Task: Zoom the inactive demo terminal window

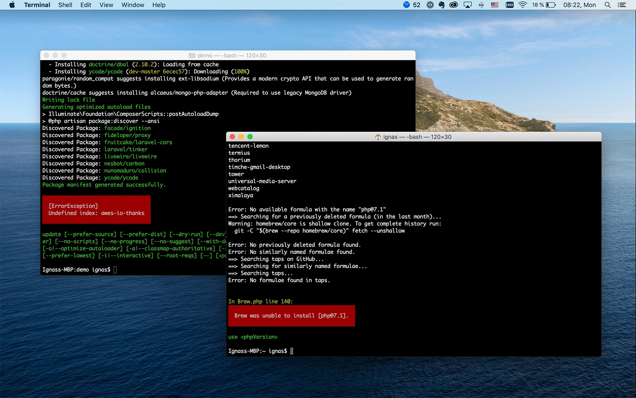Action: pos(64,55)
